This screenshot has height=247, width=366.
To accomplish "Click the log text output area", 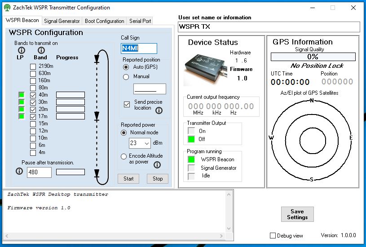I will tap(115, 212).
